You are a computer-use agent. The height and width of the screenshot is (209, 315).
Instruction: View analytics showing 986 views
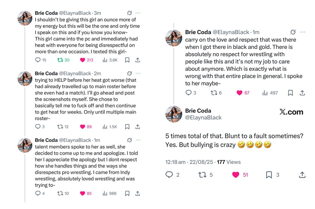point(110,193)
